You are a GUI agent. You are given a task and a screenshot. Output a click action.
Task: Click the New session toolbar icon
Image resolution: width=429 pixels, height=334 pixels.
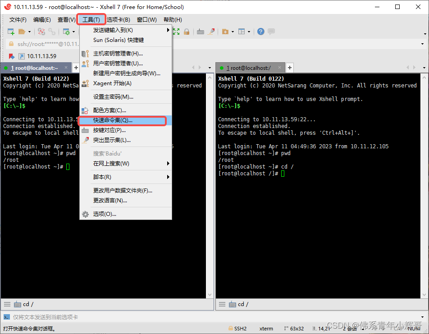point(11,32)
